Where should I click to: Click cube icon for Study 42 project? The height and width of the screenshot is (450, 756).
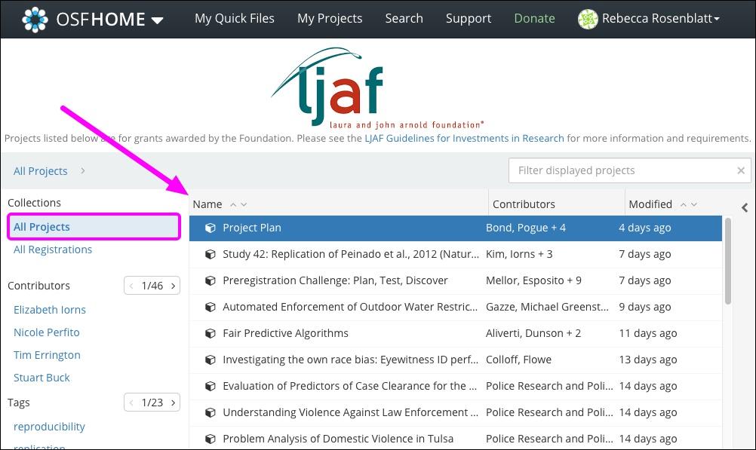click(211, 254)
